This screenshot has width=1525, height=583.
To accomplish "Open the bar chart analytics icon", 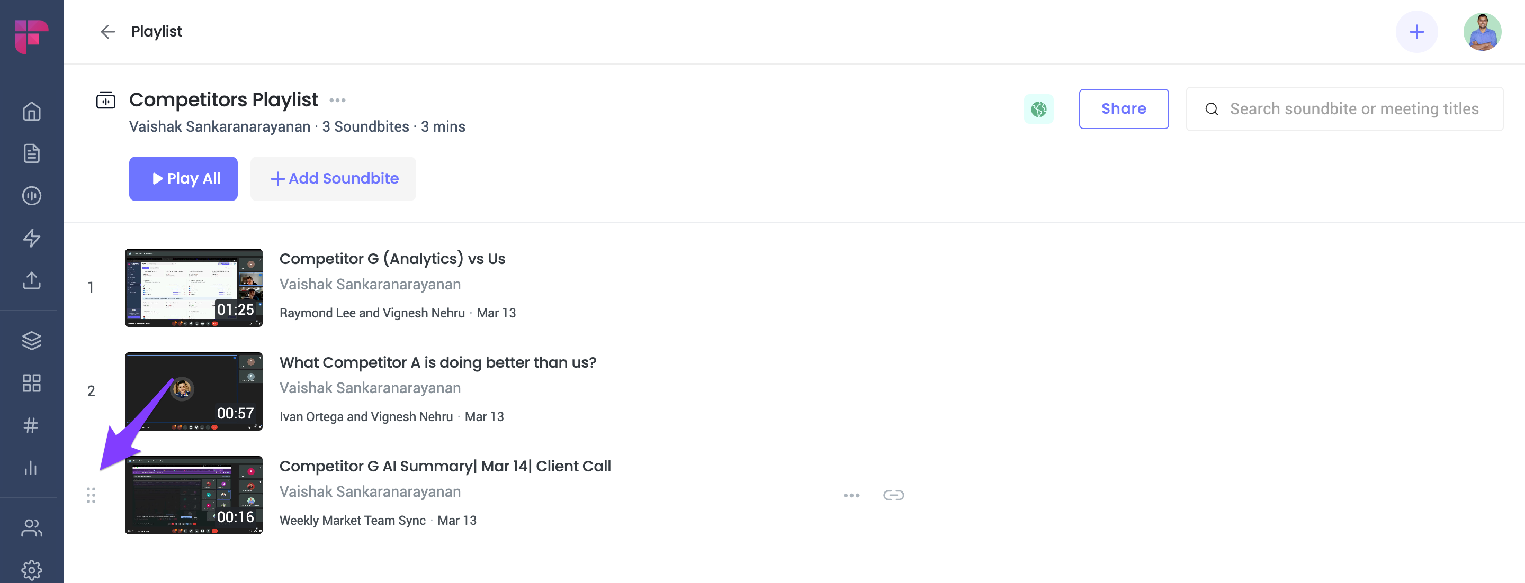I will (x=31, y=468).
